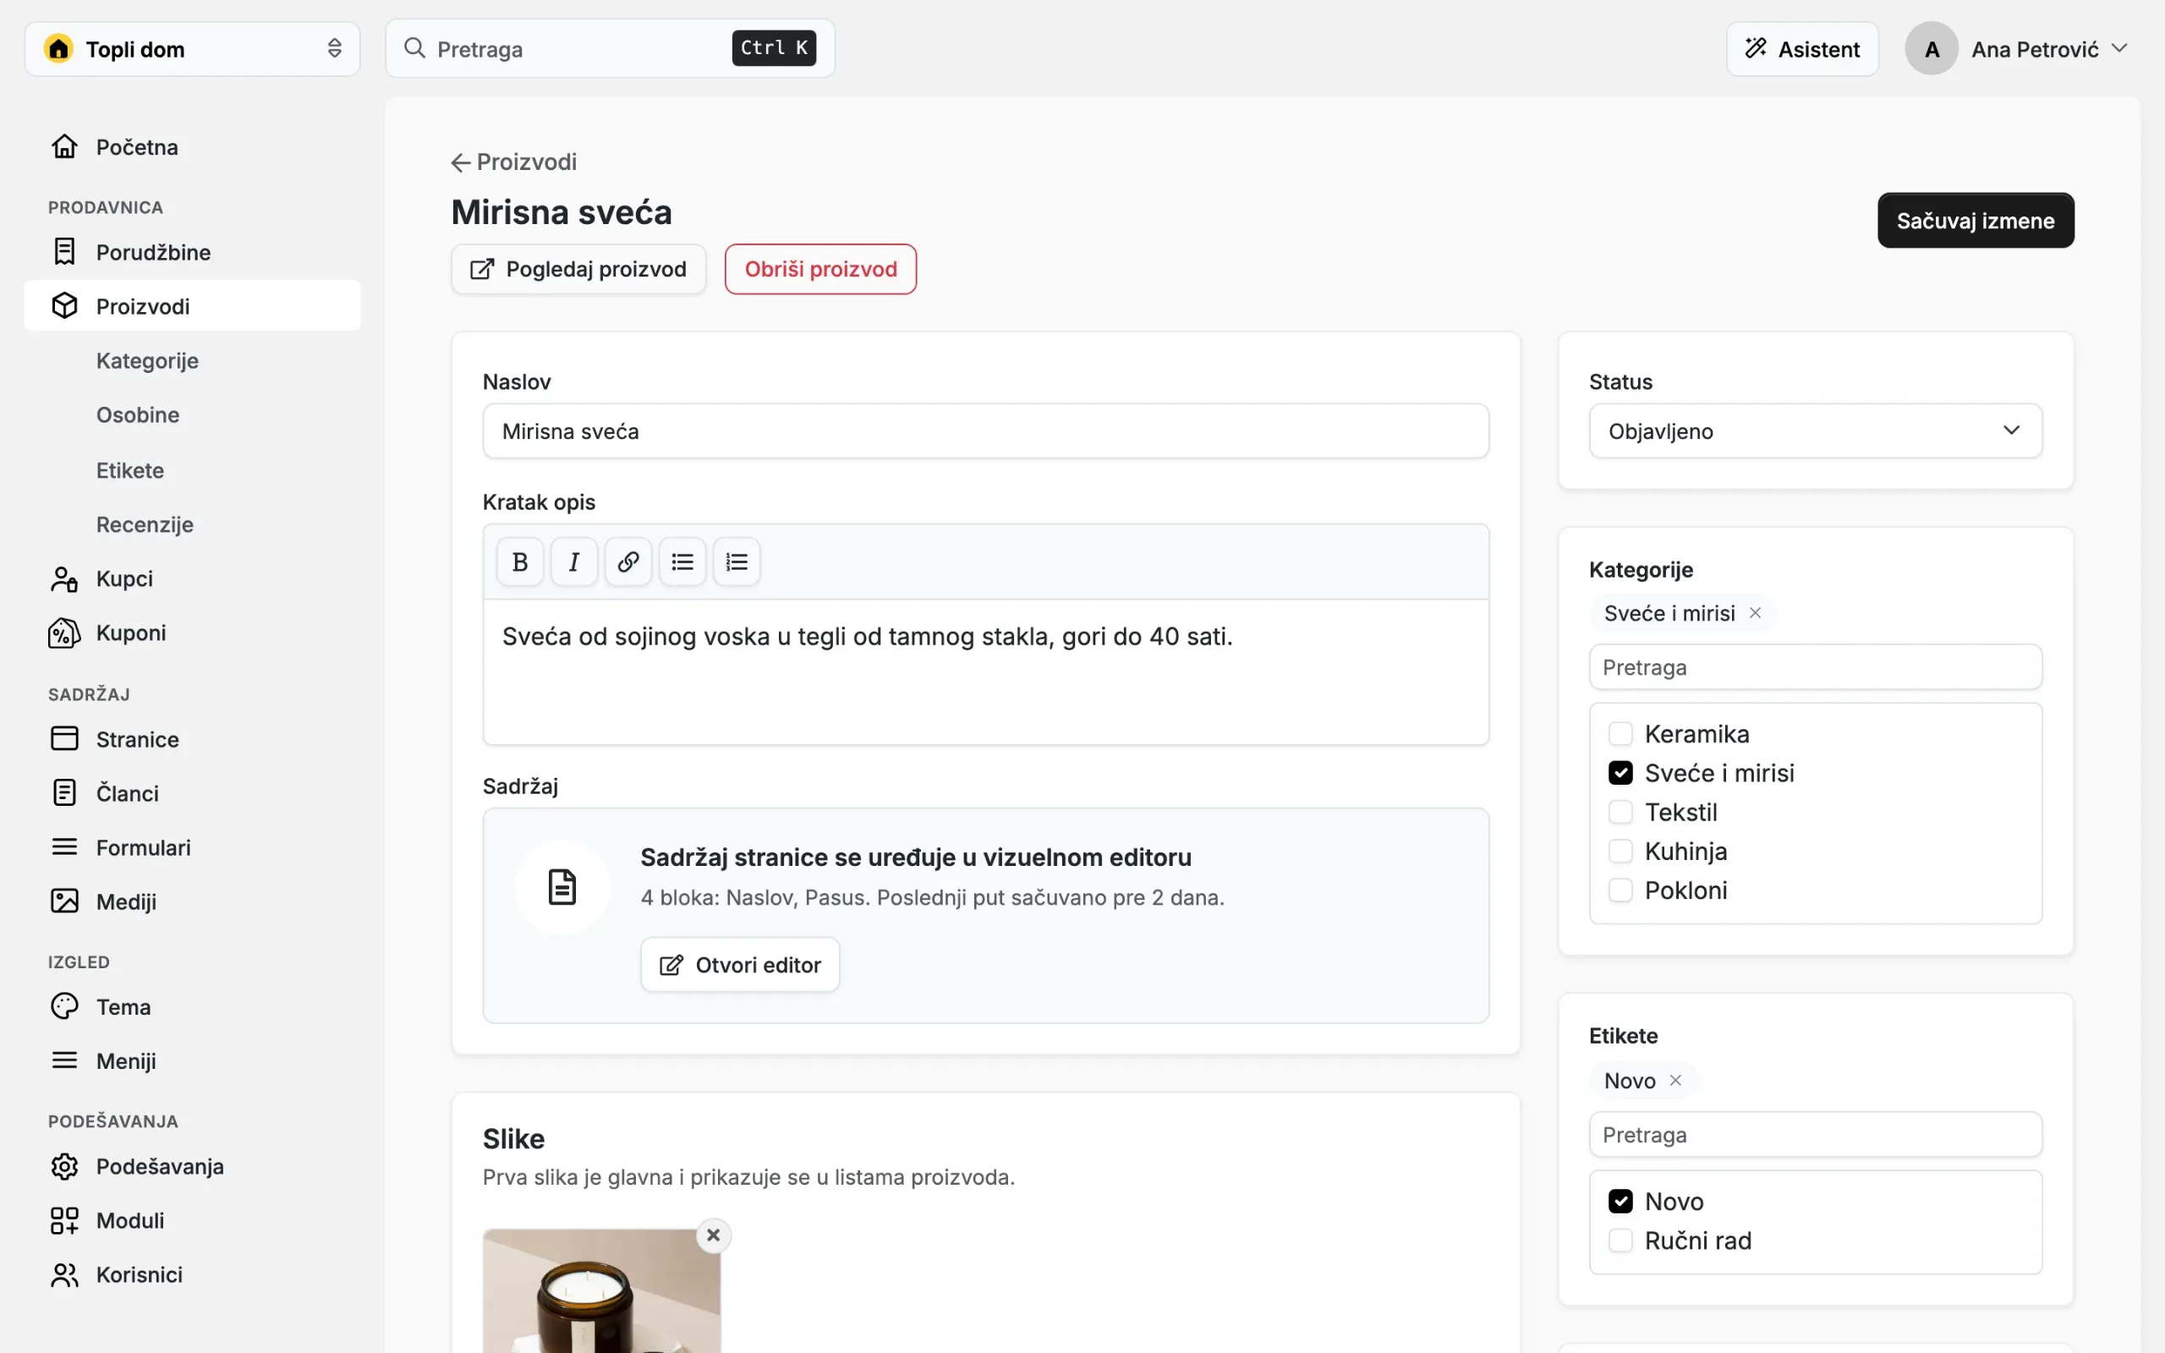This screenshot has width=2165, height=1353.
Task: Open Kuponi in the sidebar
Action: click(192, 633)
